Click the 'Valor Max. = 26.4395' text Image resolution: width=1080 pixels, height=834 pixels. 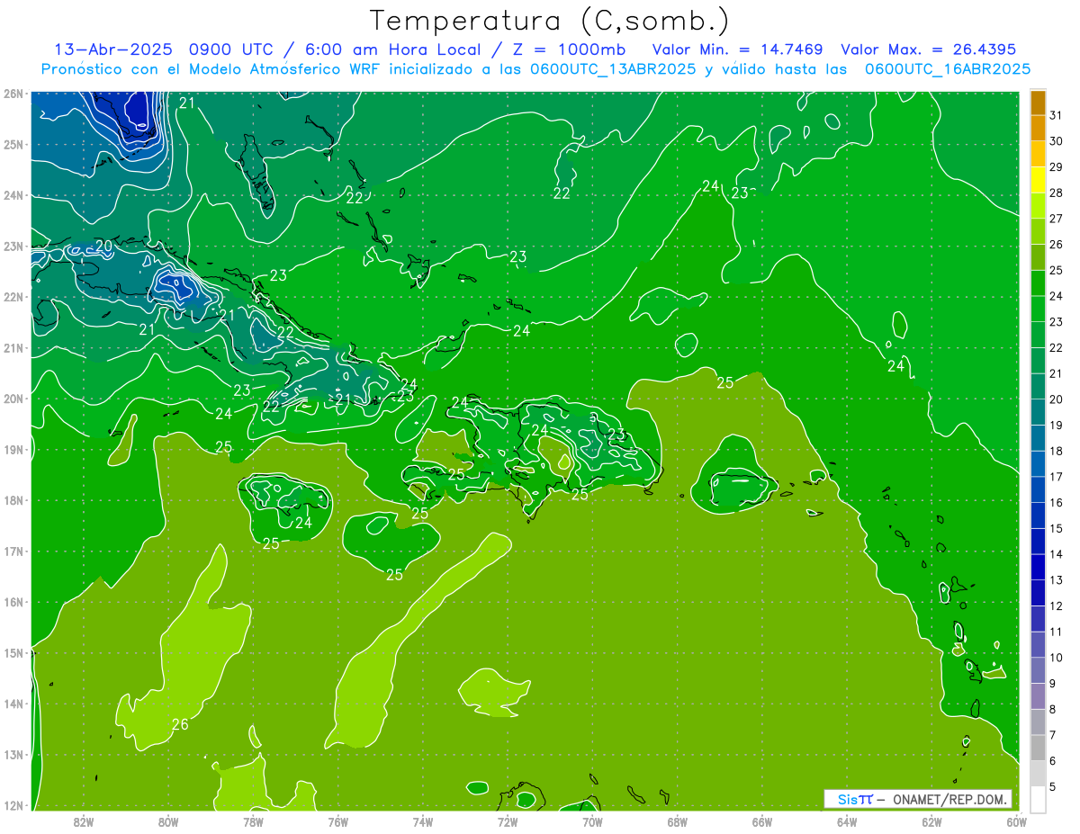[x=929, y=49]
